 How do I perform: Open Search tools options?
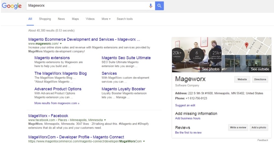tap(125, 19)
